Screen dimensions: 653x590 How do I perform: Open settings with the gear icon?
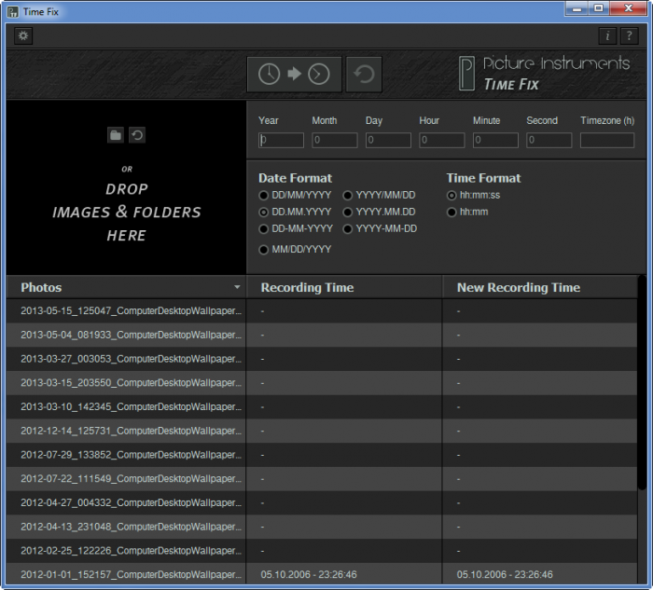click(x=23, y=36)
